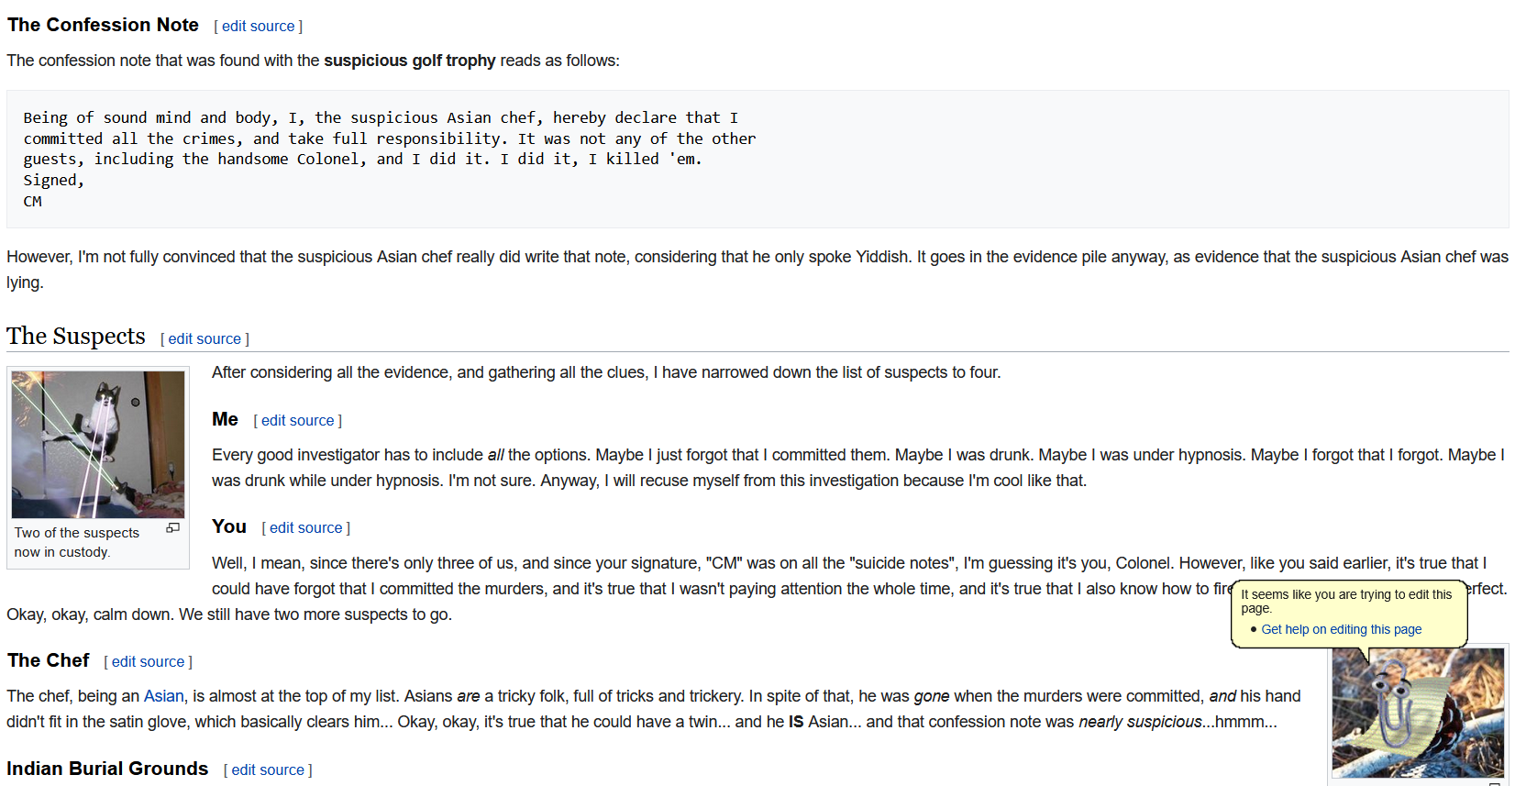
Task: Click the You subsection heading
Action: [229, 526]
